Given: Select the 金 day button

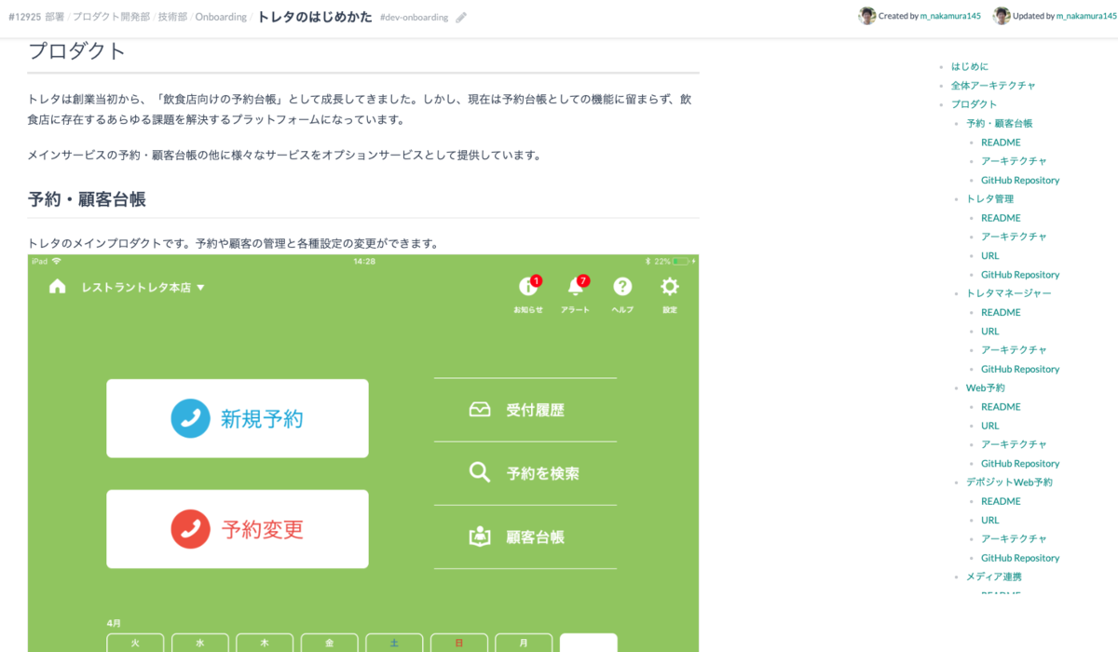Looking at the screenshot, I should [330, 643].
